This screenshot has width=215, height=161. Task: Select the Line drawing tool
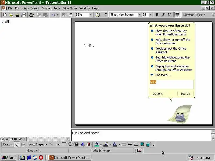click(x=52, y=144)
